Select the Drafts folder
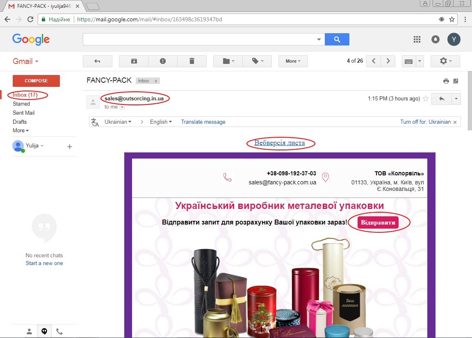The height and width of the screenshot is (338, 472). coord(20,122)
